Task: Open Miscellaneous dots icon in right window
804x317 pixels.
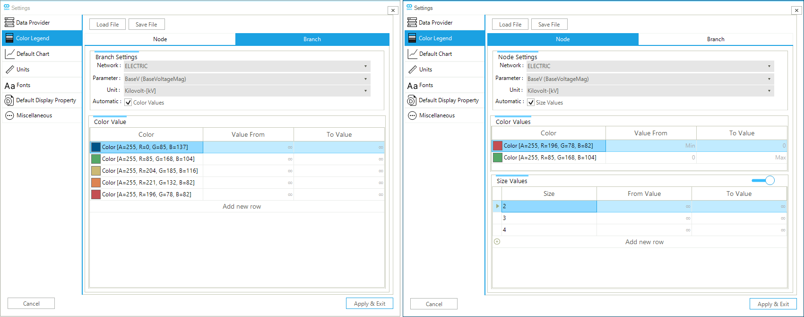Action: (x=412, y=115)
